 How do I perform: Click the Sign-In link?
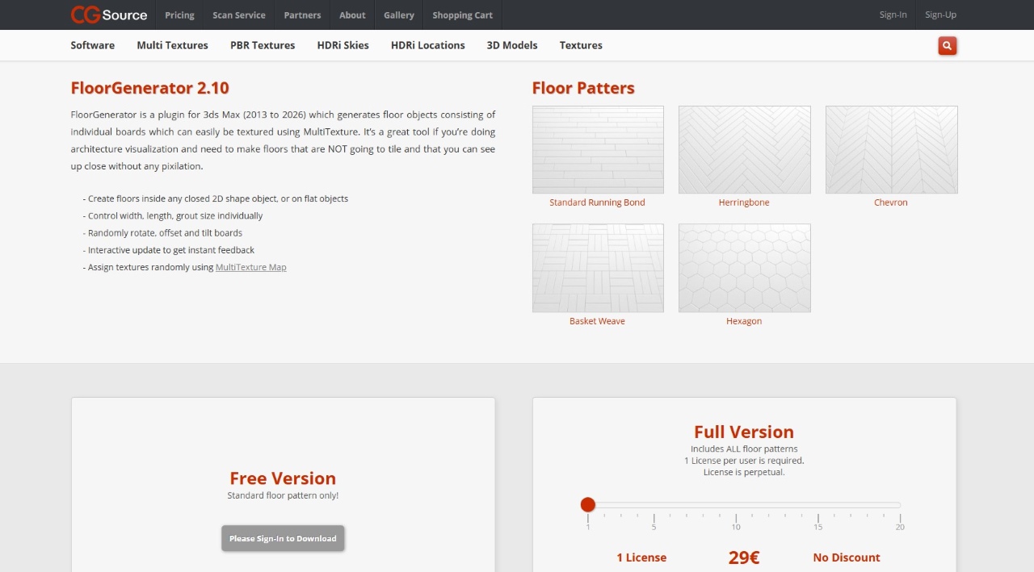coord(893,15)
